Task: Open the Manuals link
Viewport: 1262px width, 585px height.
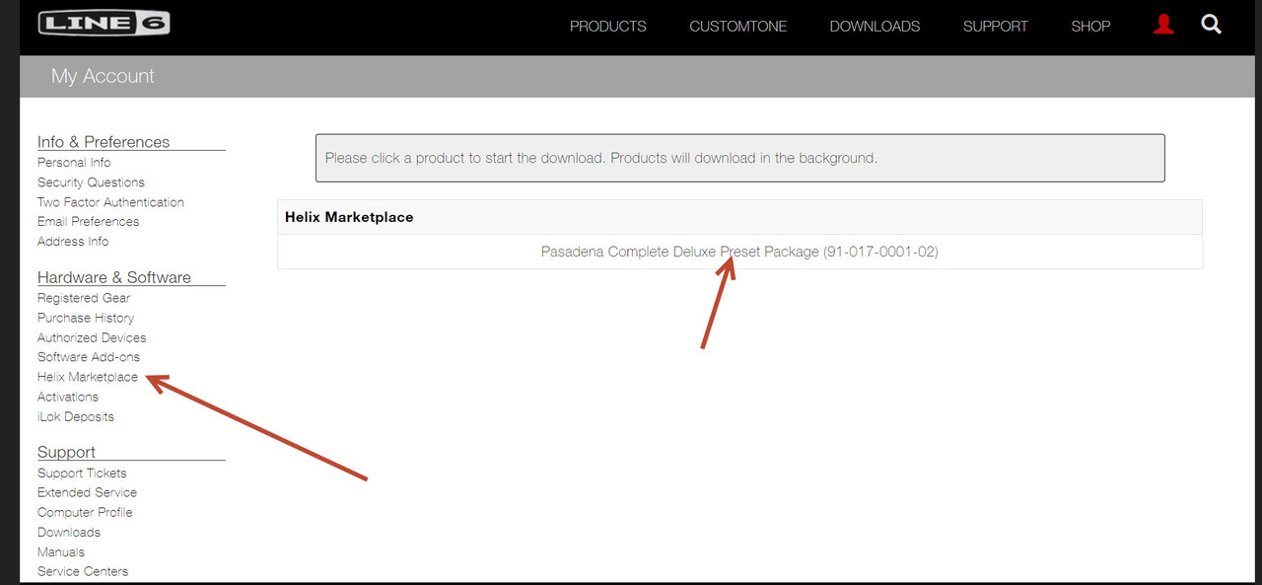Action: pos(61,551)
